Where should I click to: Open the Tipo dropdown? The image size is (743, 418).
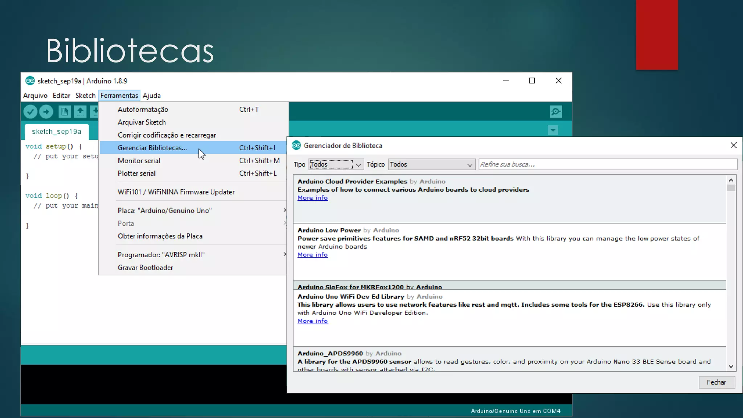click(336, 165)
